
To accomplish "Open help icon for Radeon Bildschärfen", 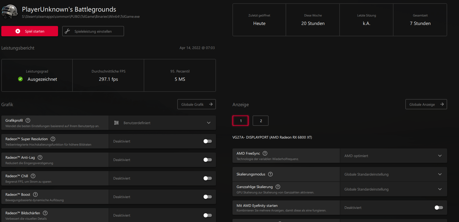I will pyautogui.click(x=45, y=213).
